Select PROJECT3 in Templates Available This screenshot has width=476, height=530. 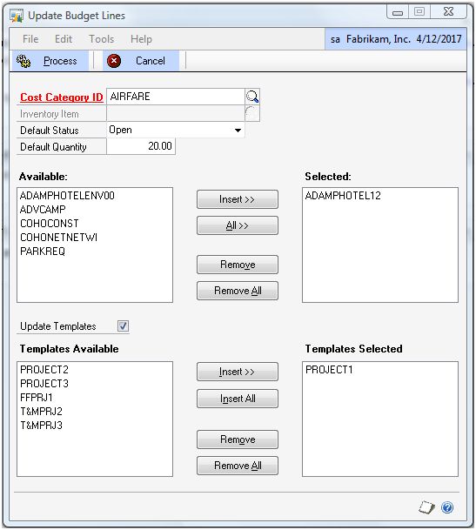[x=44, y=383]
